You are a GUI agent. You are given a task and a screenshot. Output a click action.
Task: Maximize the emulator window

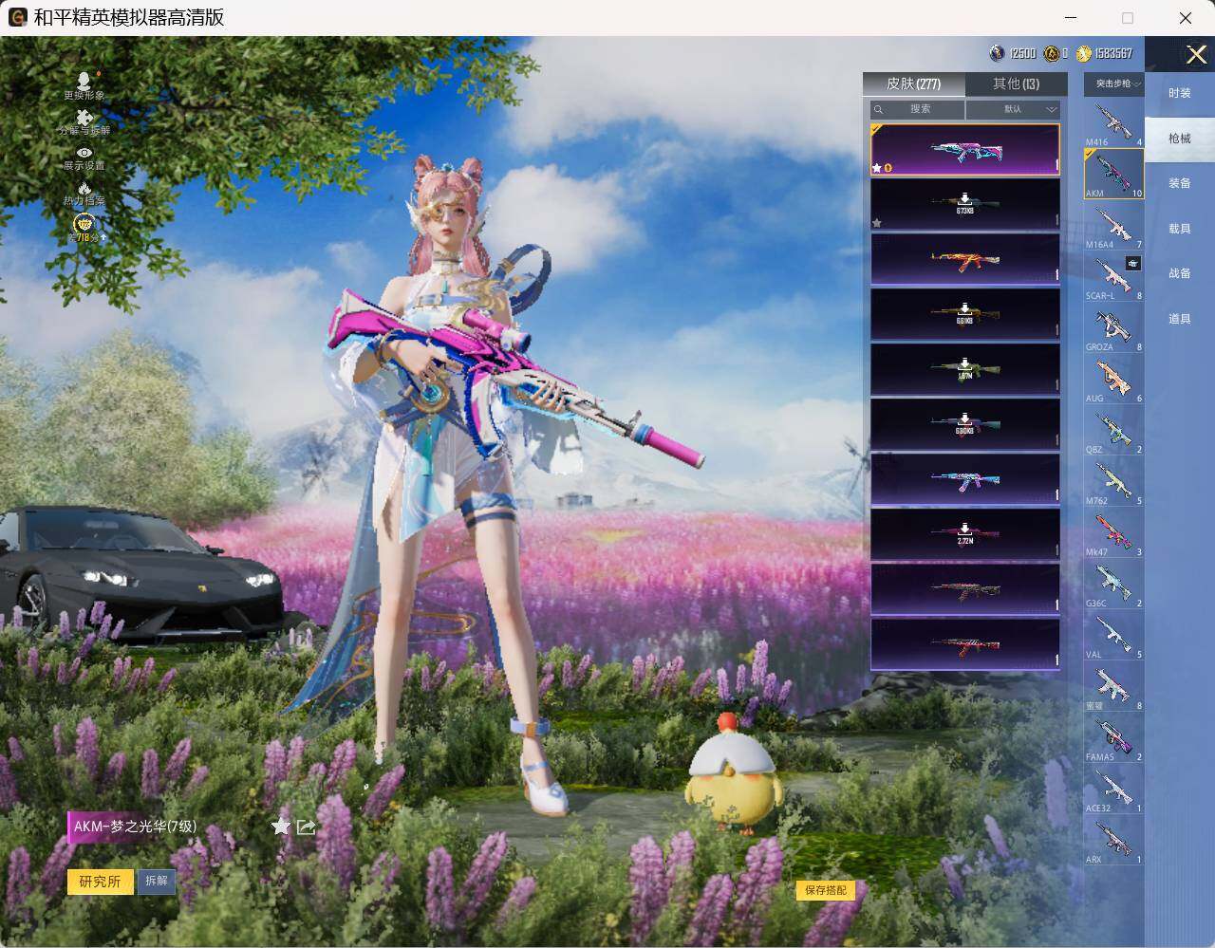(1128, 17)
